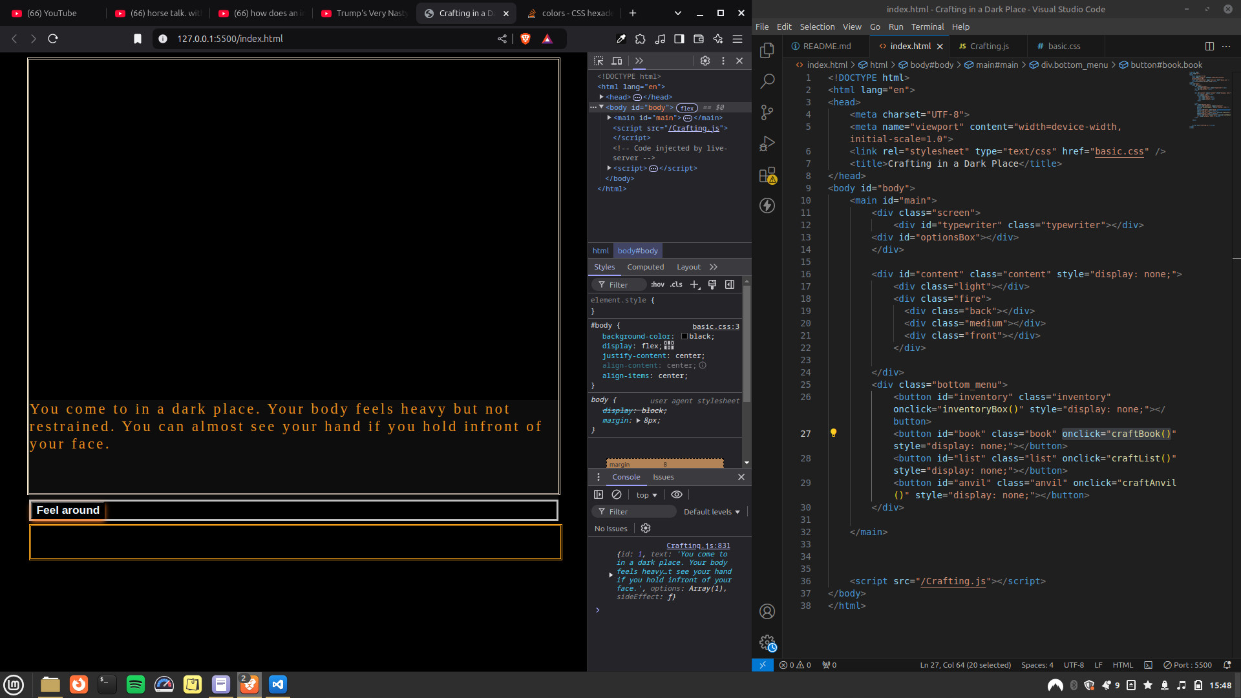Switch to Computed styles tab
1241x698 pixels.
pos(645,267)
